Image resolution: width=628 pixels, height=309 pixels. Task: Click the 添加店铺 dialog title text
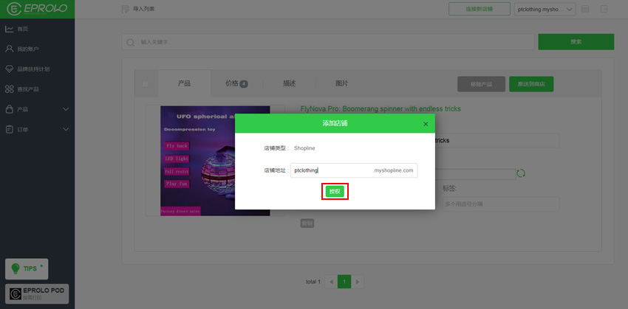click(335, 123)
